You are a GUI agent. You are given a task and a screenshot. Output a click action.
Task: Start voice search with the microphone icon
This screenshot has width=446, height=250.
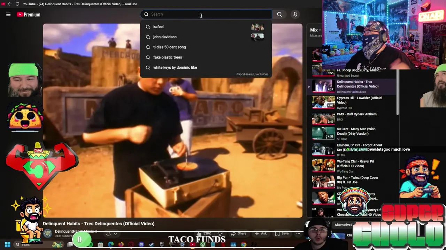[295, 14]
